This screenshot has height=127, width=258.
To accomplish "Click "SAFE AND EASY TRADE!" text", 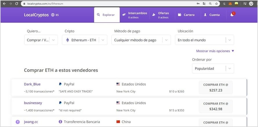I will (76, 91).
